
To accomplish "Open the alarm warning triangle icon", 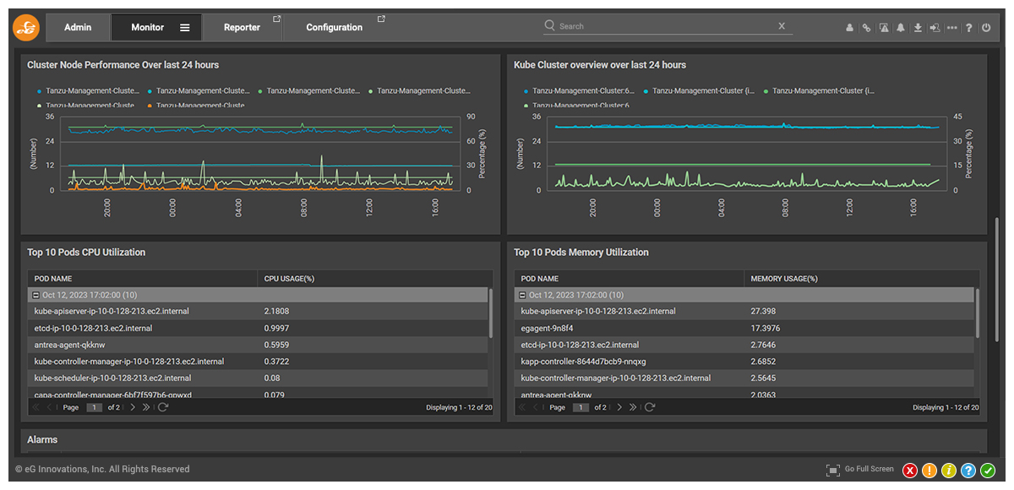I will coord(884,27).
